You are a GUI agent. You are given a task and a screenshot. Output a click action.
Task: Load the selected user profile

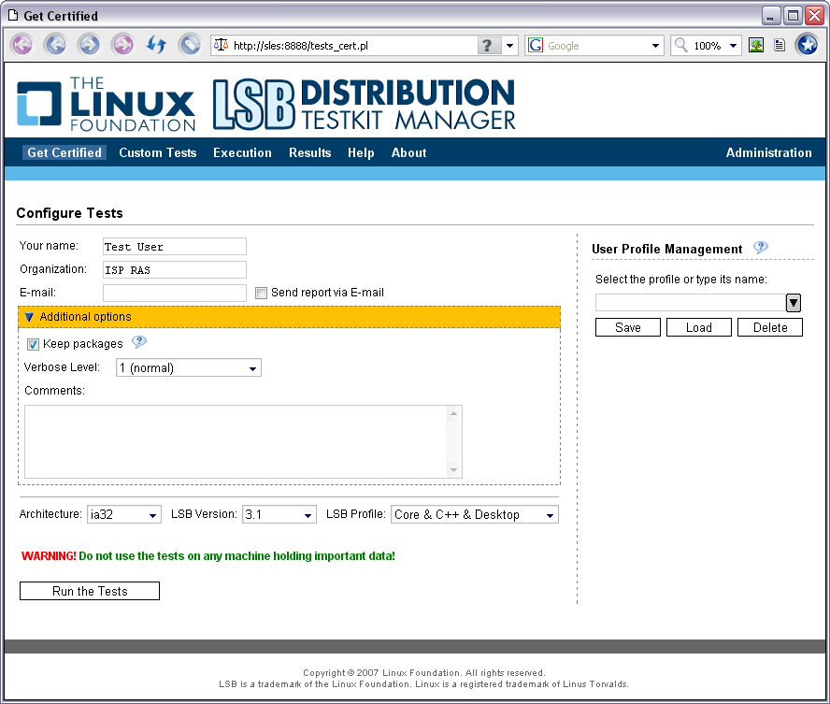[x=699, y=327]
